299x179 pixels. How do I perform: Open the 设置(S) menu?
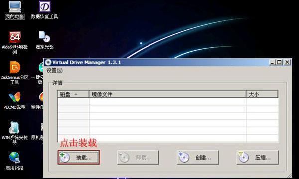click(54, 71)
